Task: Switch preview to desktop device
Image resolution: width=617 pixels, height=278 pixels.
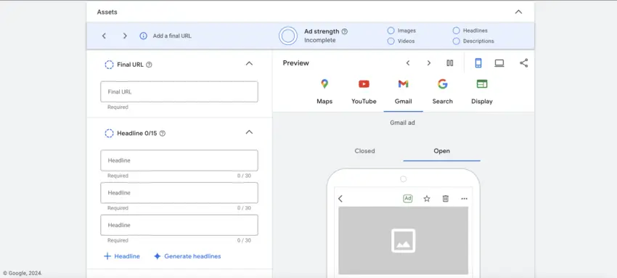Action: 499,63
